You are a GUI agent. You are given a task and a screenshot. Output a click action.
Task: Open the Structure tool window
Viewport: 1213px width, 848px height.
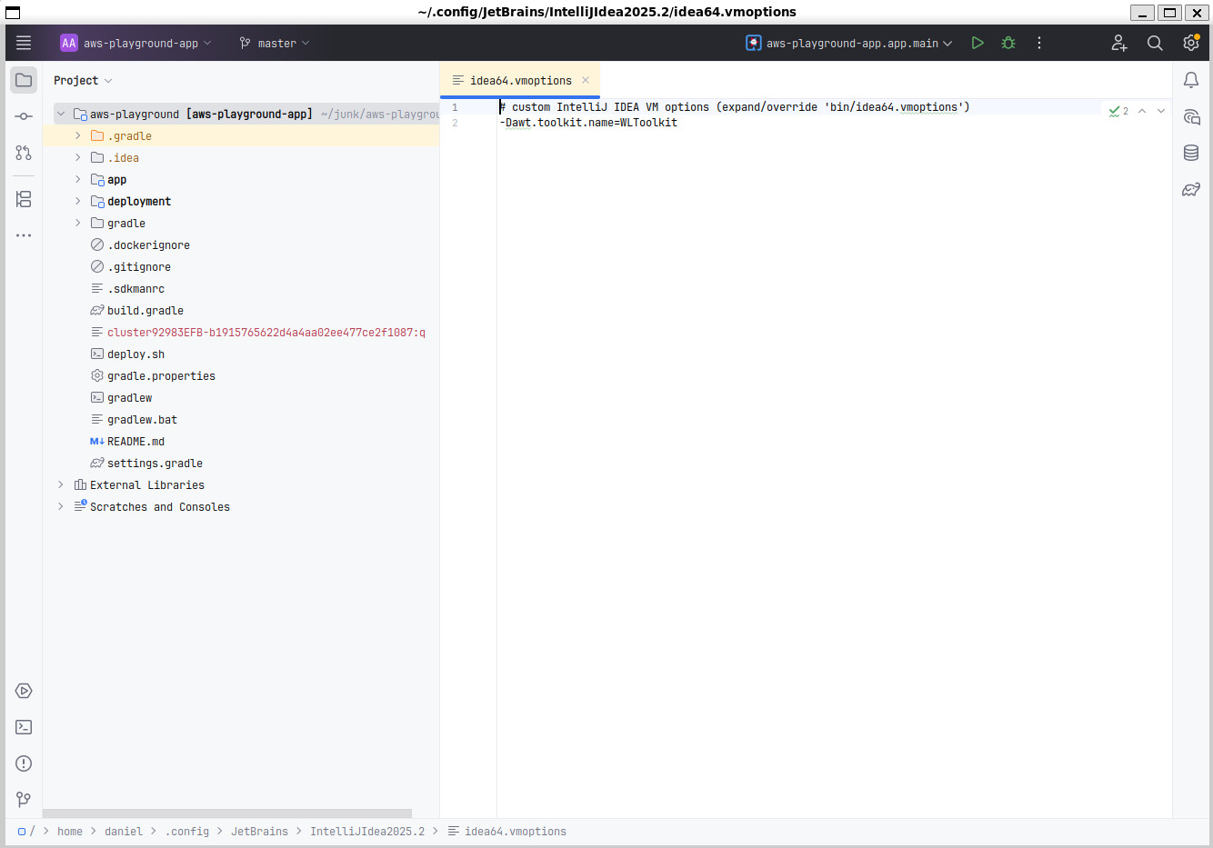(x=24, y=199)
